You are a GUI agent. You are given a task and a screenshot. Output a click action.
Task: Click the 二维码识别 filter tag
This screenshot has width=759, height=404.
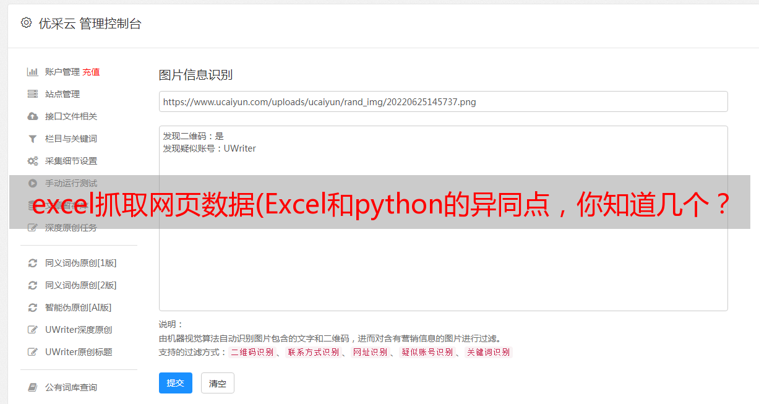pyautogui.click(x=252, y=352)
